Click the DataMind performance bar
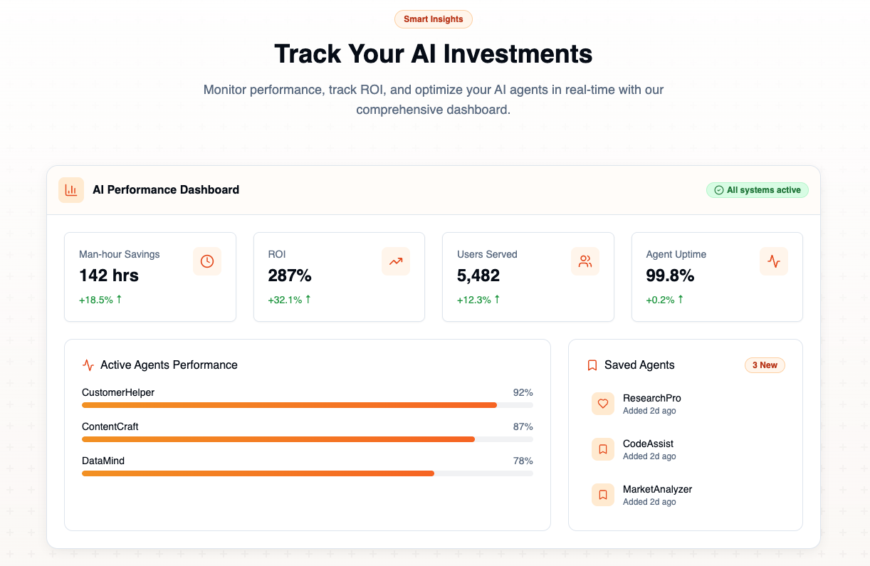This screenshot has height=566, width=870. tap(308, 473)
